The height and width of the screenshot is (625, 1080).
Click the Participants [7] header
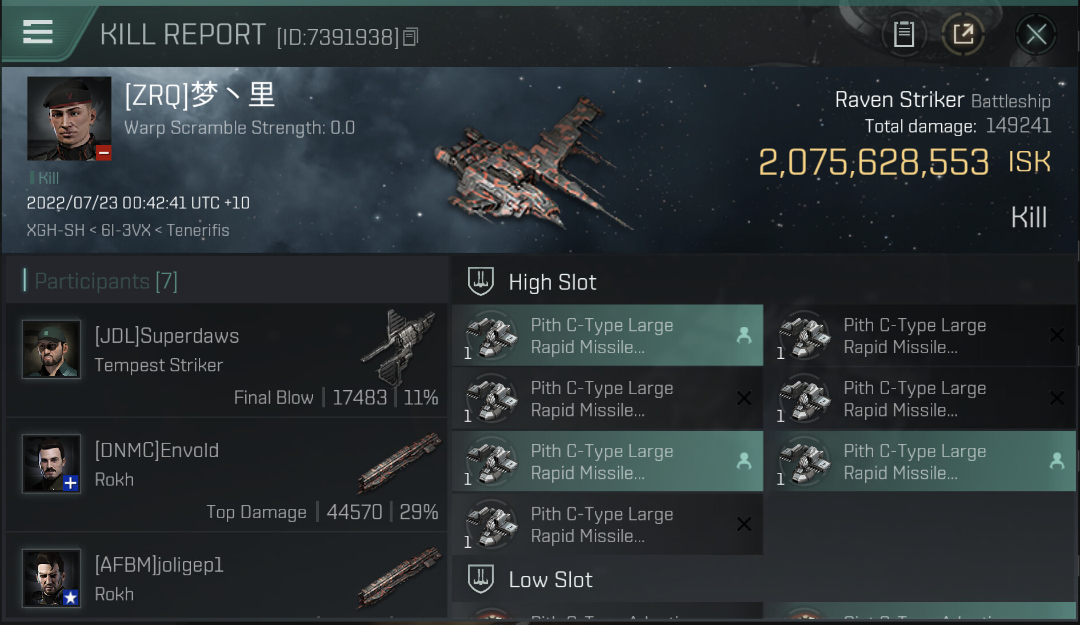coord(106,281)
